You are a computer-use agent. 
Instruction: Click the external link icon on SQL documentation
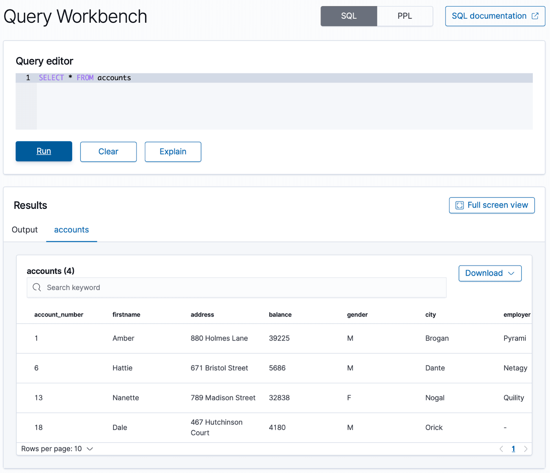point(535,16)
